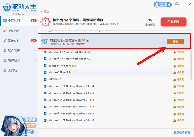Click the AI壁纸 anime girl banner

[x=18, y=124]
